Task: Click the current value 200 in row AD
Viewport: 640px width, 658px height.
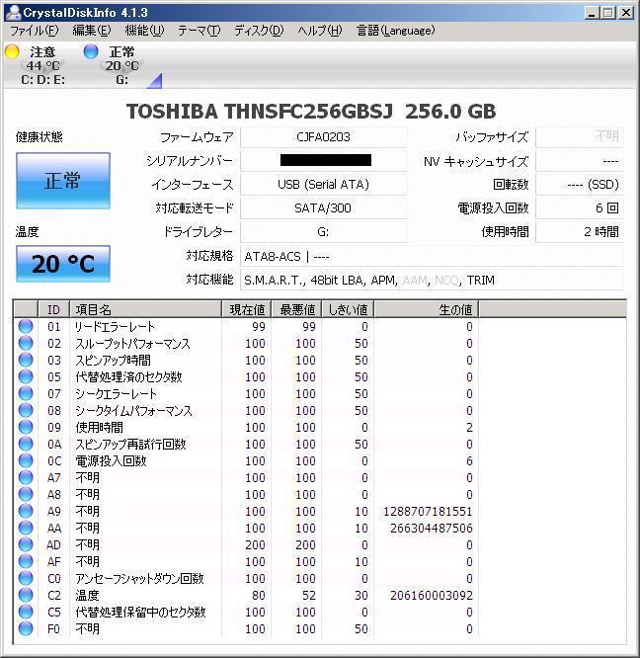Action: coord(255,544)
